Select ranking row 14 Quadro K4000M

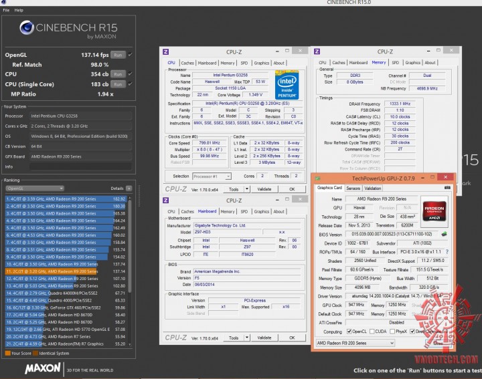pos(66,293)
